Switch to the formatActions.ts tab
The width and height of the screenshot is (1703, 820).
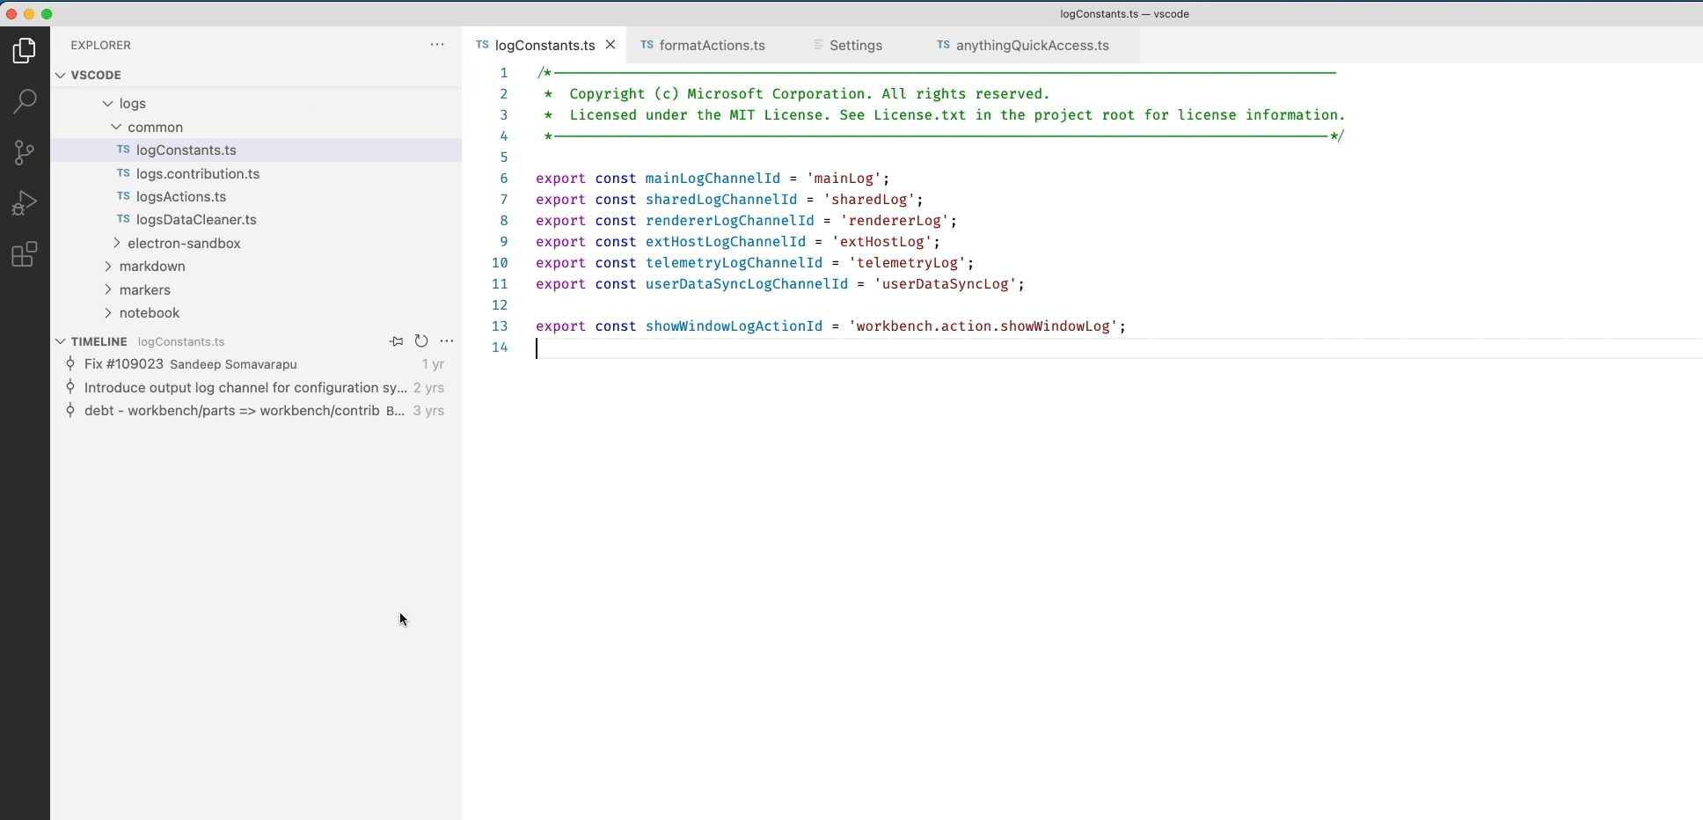(711, 45)
